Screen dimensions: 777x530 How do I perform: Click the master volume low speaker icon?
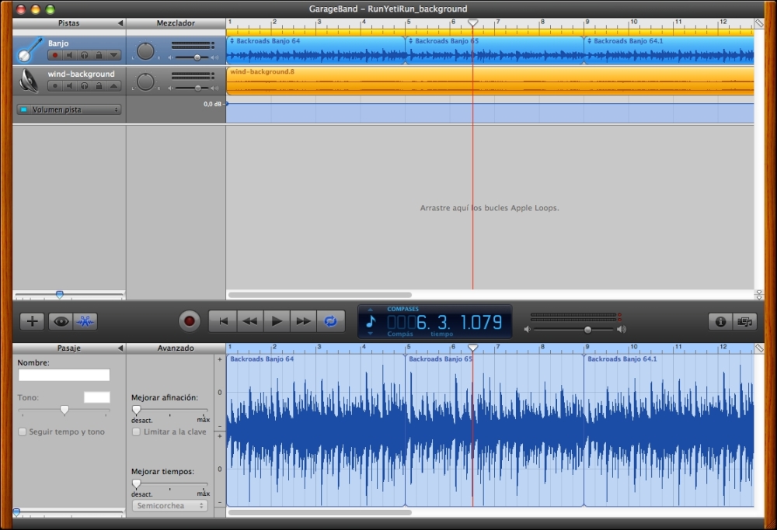point(528,330)
